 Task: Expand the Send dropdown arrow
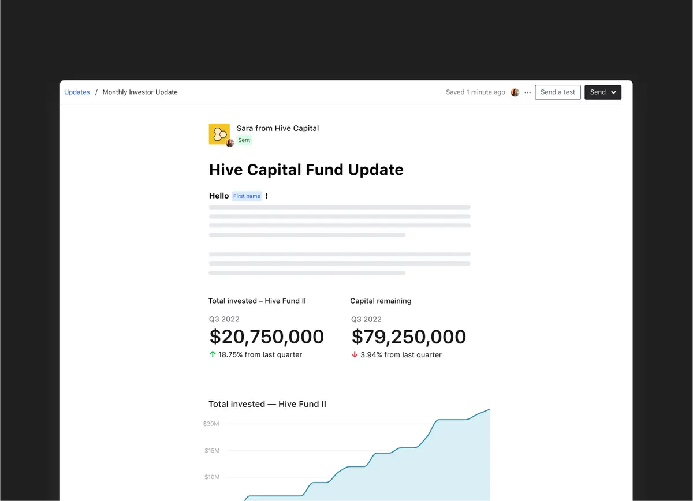point(613,92)
